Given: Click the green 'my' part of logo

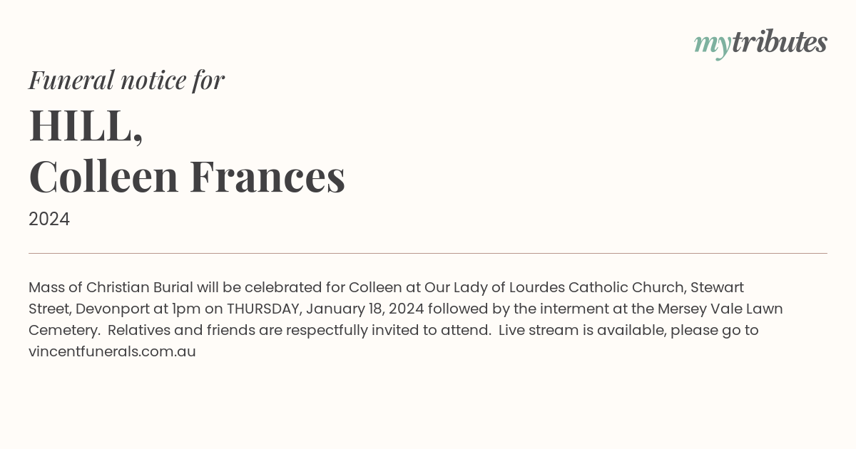Looking at the screenshot, I should 712,46.
